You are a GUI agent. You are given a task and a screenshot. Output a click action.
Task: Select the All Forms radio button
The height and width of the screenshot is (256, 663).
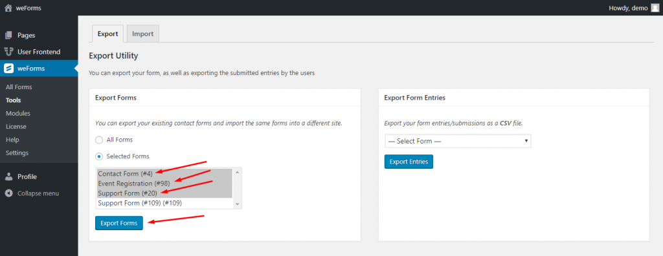pos(99,140)
